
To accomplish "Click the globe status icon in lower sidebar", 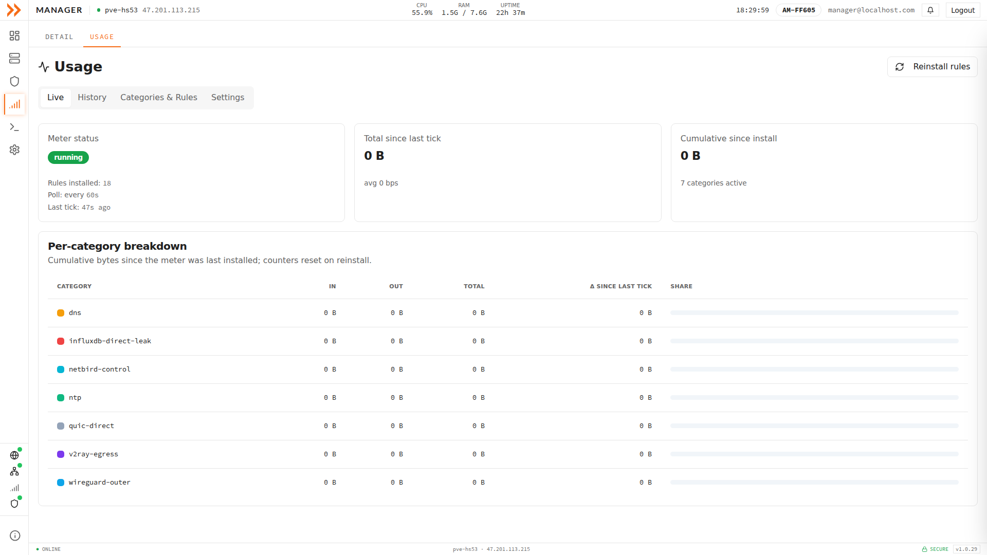I will click(14, 455).
